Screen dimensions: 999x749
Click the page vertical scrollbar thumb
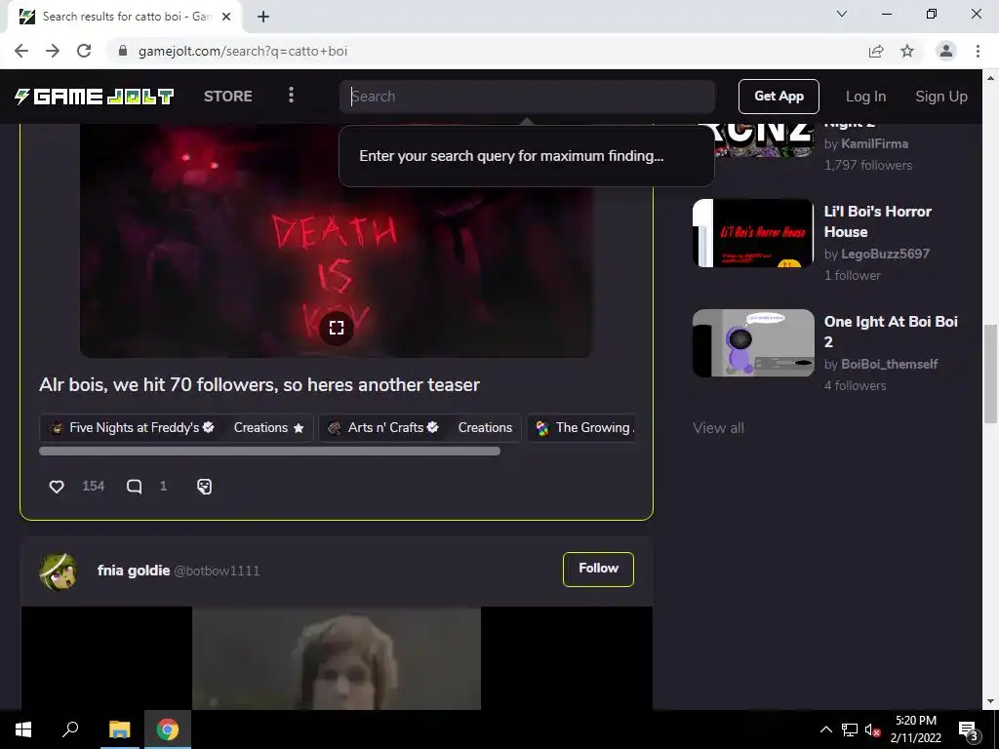[990, 374]
